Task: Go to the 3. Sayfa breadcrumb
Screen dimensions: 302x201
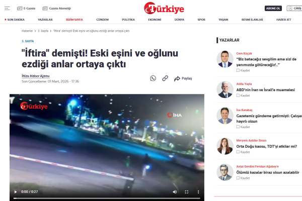Action: coord(43,31)
